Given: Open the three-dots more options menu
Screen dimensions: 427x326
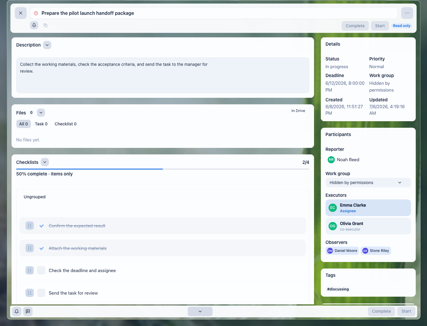Looking at the screenshot, I should coord(407,13).
